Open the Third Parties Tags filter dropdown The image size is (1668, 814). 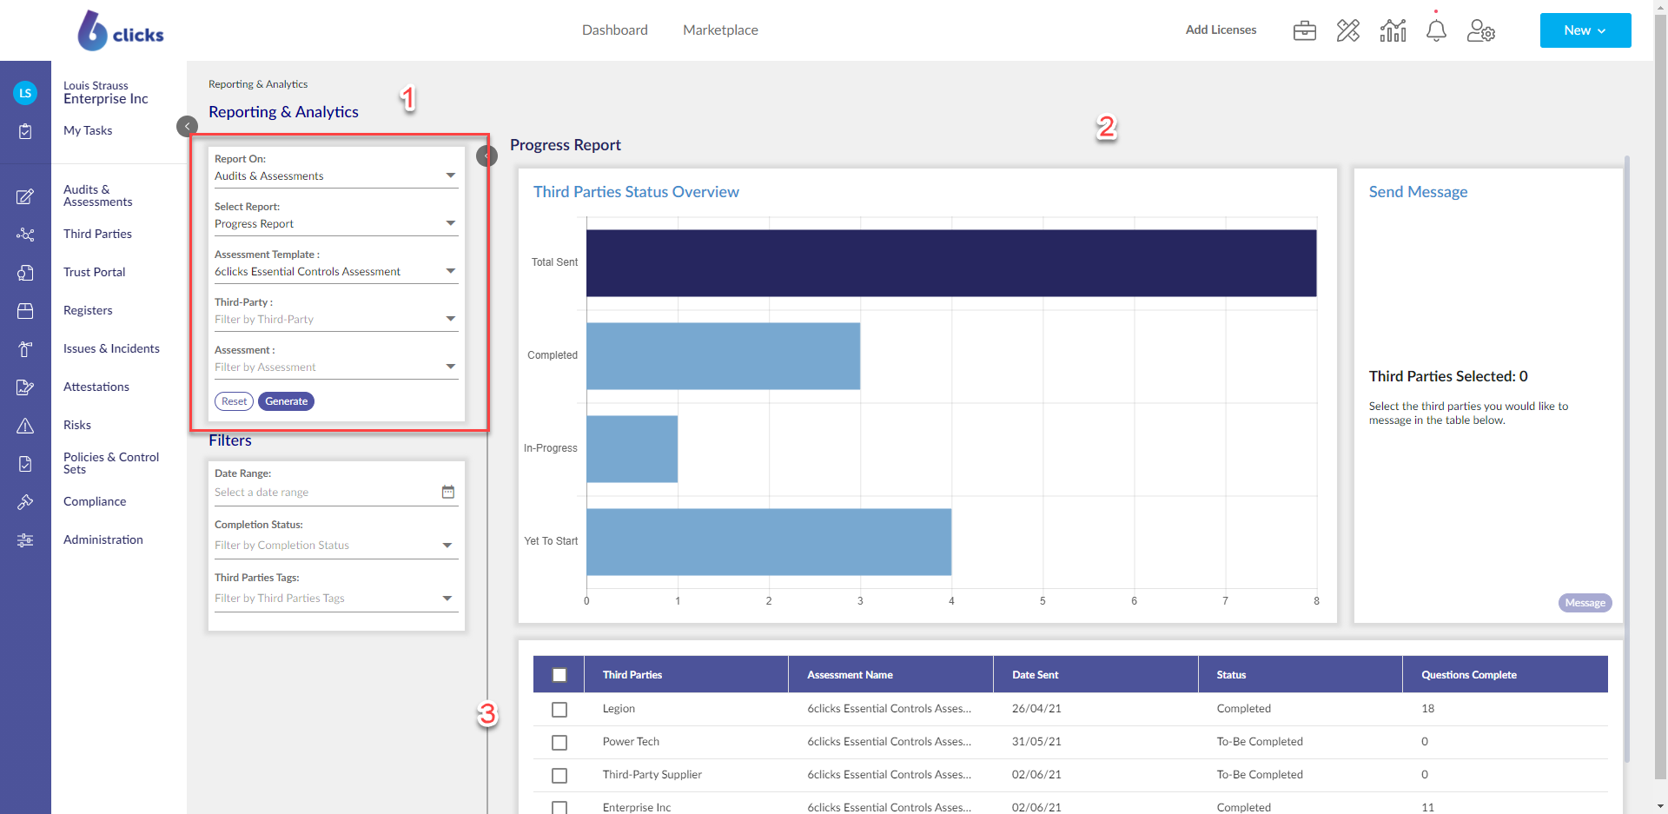pyautogui.click(x=336, y=598)
